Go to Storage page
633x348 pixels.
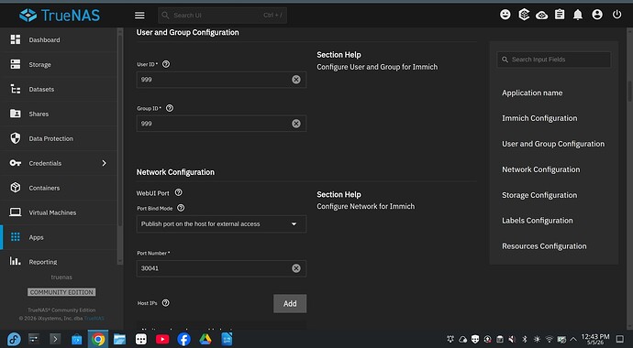[59, 64]
